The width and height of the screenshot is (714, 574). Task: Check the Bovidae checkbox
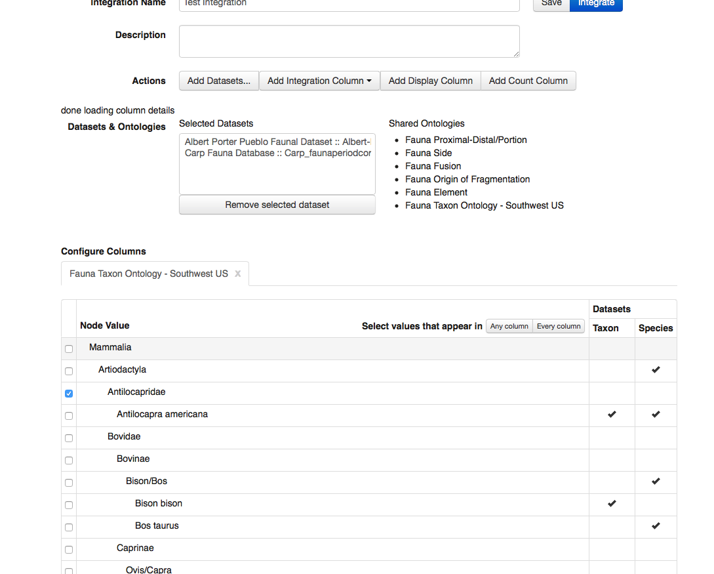(69, 438)
